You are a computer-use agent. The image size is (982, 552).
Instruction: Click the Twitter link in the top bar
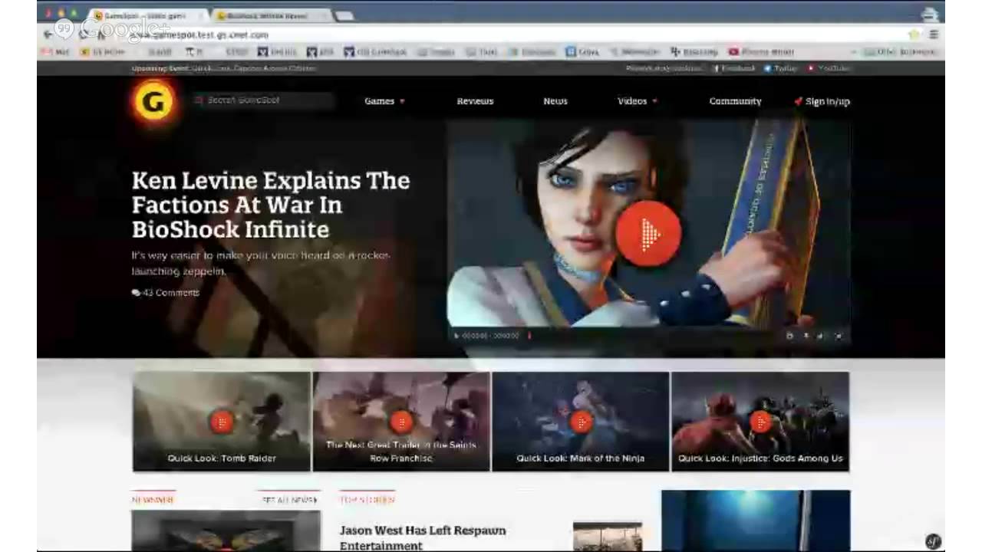click(x=780, y=68)
